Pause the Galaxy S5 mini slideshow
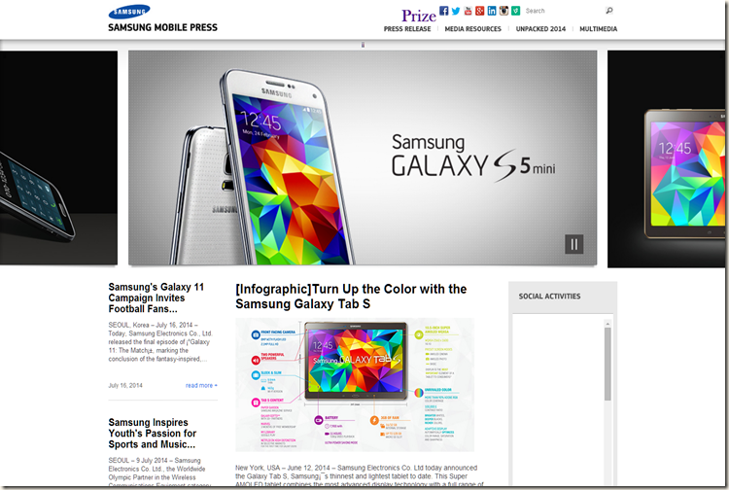Viewport: 729px width, 490px height. point(574,244)
